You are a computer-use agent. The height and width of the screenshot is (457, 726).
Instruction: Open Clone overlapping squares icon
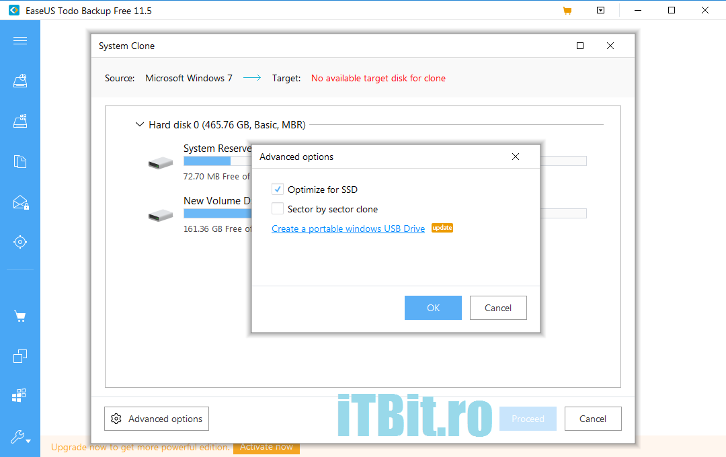(x=20, y=356)
